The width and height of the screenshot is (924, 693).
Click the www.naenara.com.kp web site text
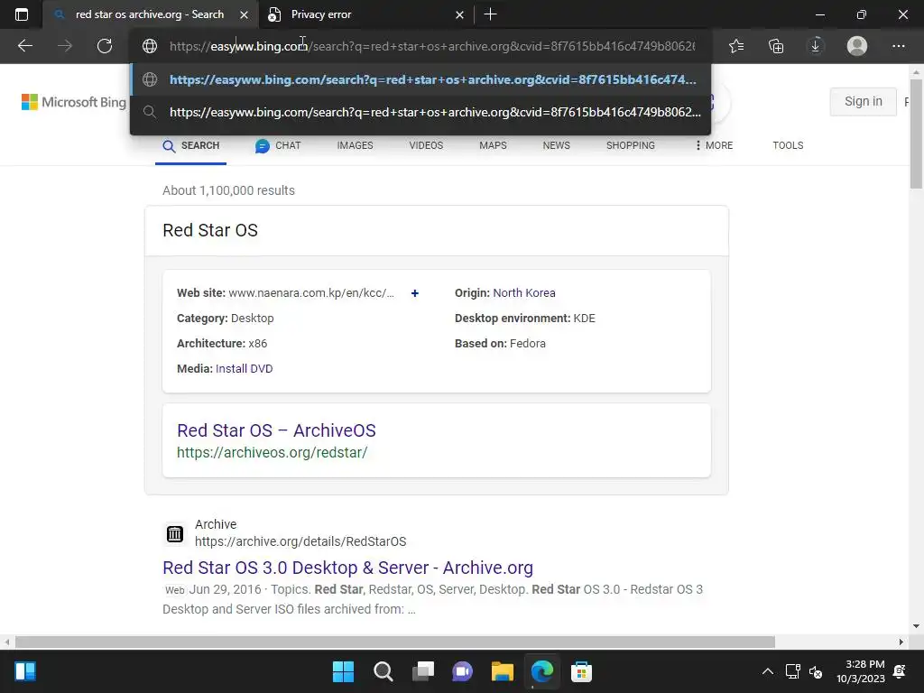pos(311,293)
